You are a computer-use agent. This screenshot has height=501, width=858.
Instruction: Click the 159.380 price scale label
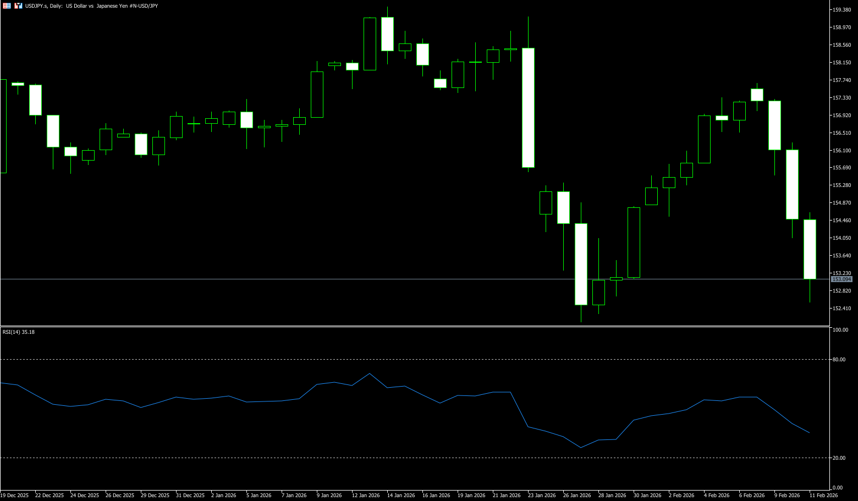click(x=842, y=10)
